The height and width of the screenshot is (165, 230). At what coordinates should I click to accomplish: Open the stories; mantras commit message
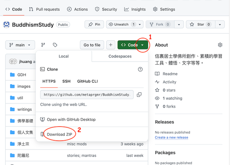pos(82,155)
